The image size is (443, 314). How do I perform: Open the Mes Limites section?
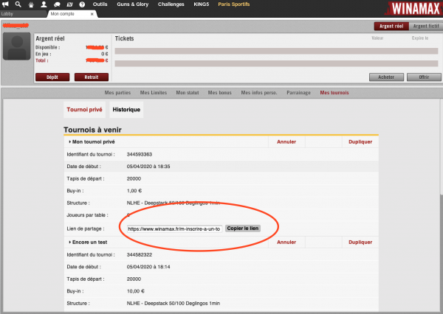[154, 93]
